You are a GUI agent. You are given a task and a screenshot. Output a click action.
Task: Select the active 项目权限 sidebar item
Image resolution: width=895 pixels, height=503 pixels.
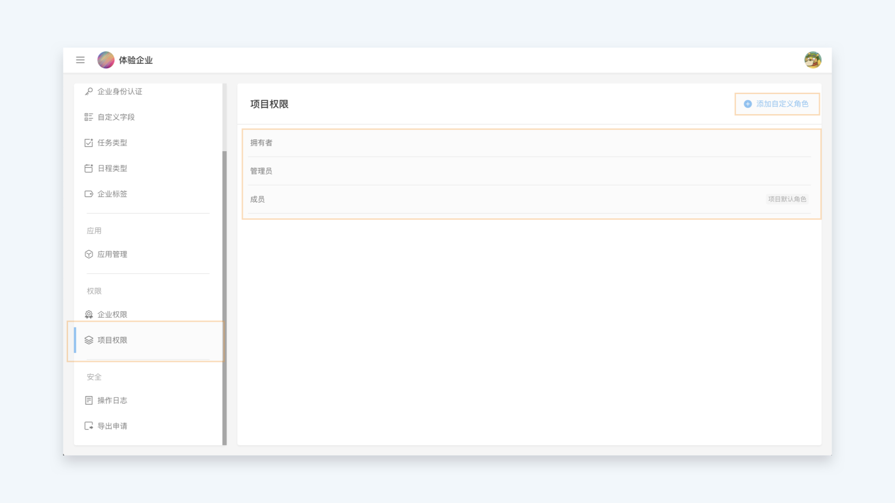coord(148,340)
